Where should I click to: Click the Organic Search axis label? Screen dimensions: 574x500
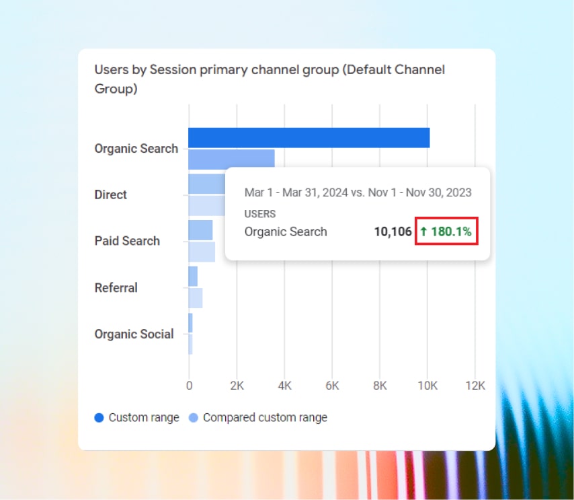point(136,149)
